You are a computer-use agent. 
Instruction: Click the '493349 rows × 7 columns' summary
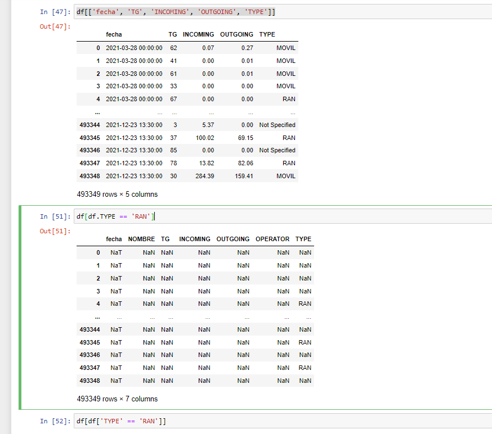click(x=117, y=399)
